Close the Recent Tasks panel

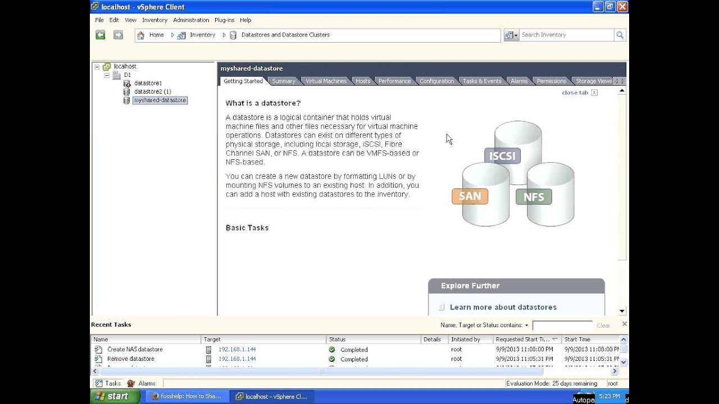[624, 324]
